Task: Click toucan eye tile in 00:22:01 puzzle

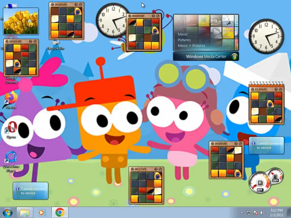Action: (x=157, y=176)
